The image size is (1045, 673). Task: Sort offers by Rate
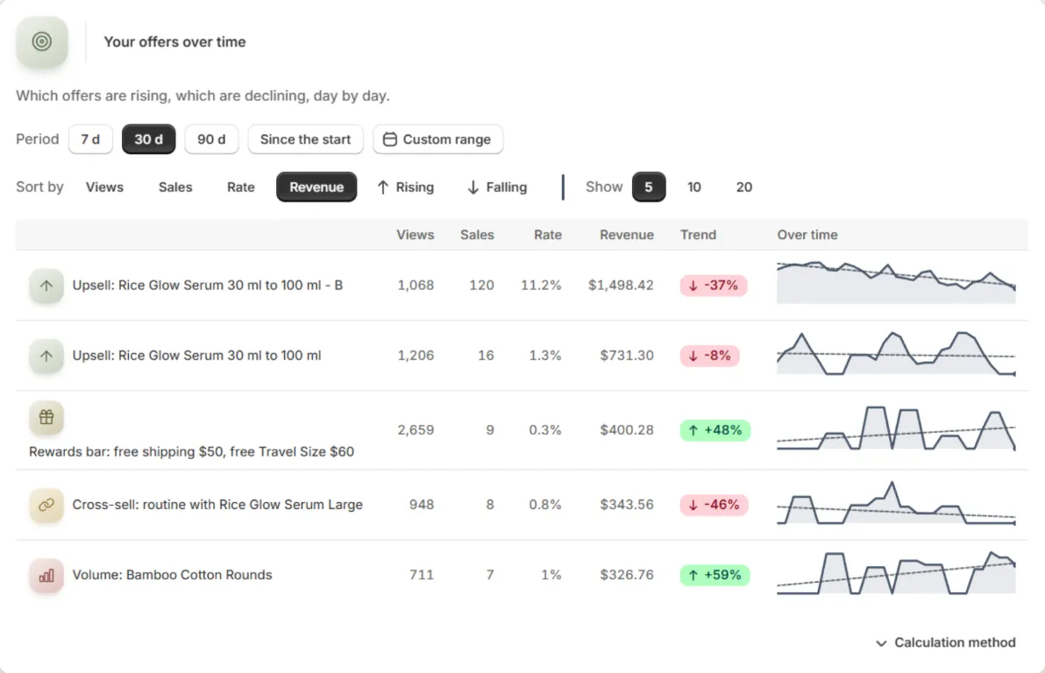click(240, 188)
